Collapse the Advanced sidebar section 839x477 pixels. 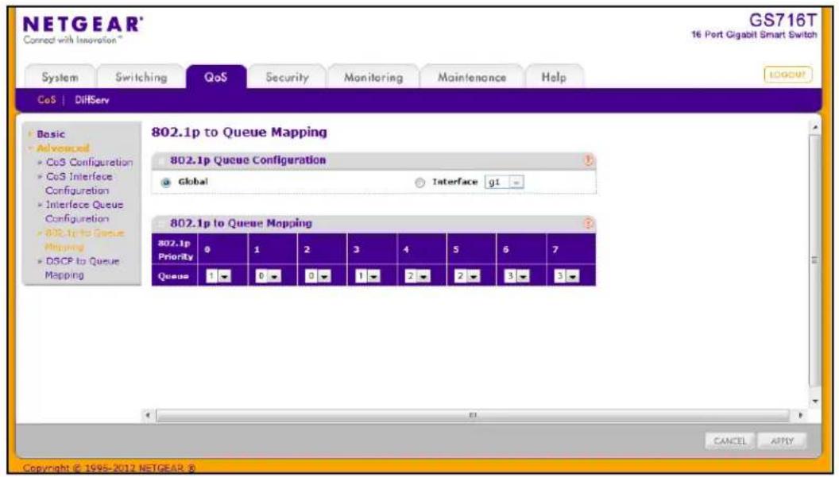pyautogui.click(x=63, y=148)
